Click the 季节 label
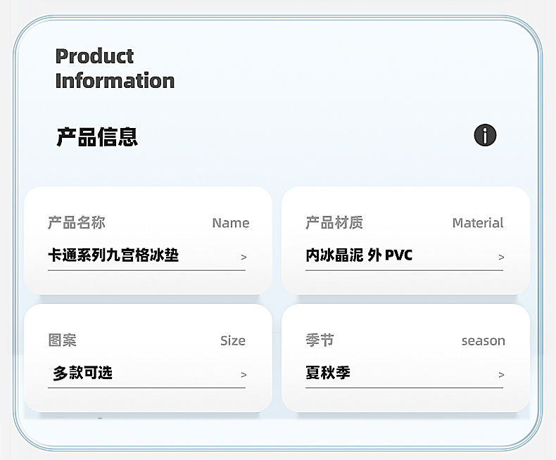This screenshot has width=556, height=460. [320, 340]
